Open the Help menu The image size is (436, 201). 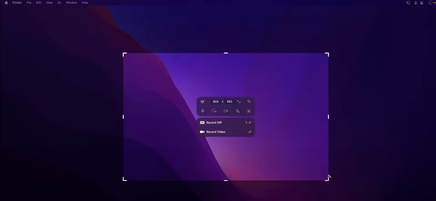pos(85,3)
